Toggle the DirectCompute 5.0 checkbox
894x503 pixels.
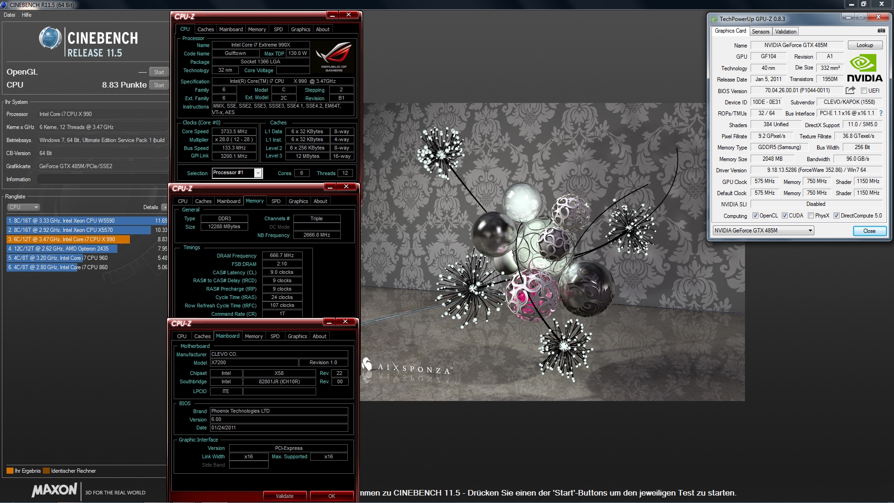836,216
